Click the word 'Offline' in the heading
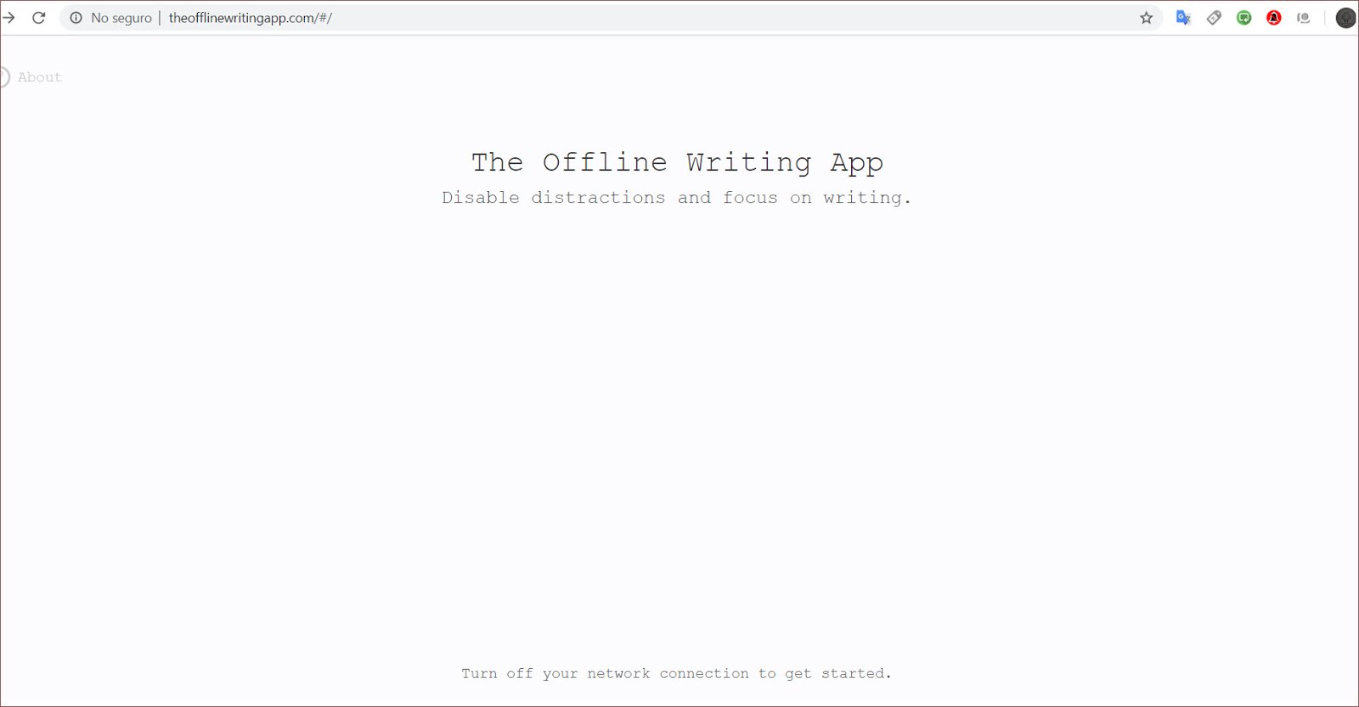The image size is (1359, 707). pyautogui.click(x=605, y=162)
